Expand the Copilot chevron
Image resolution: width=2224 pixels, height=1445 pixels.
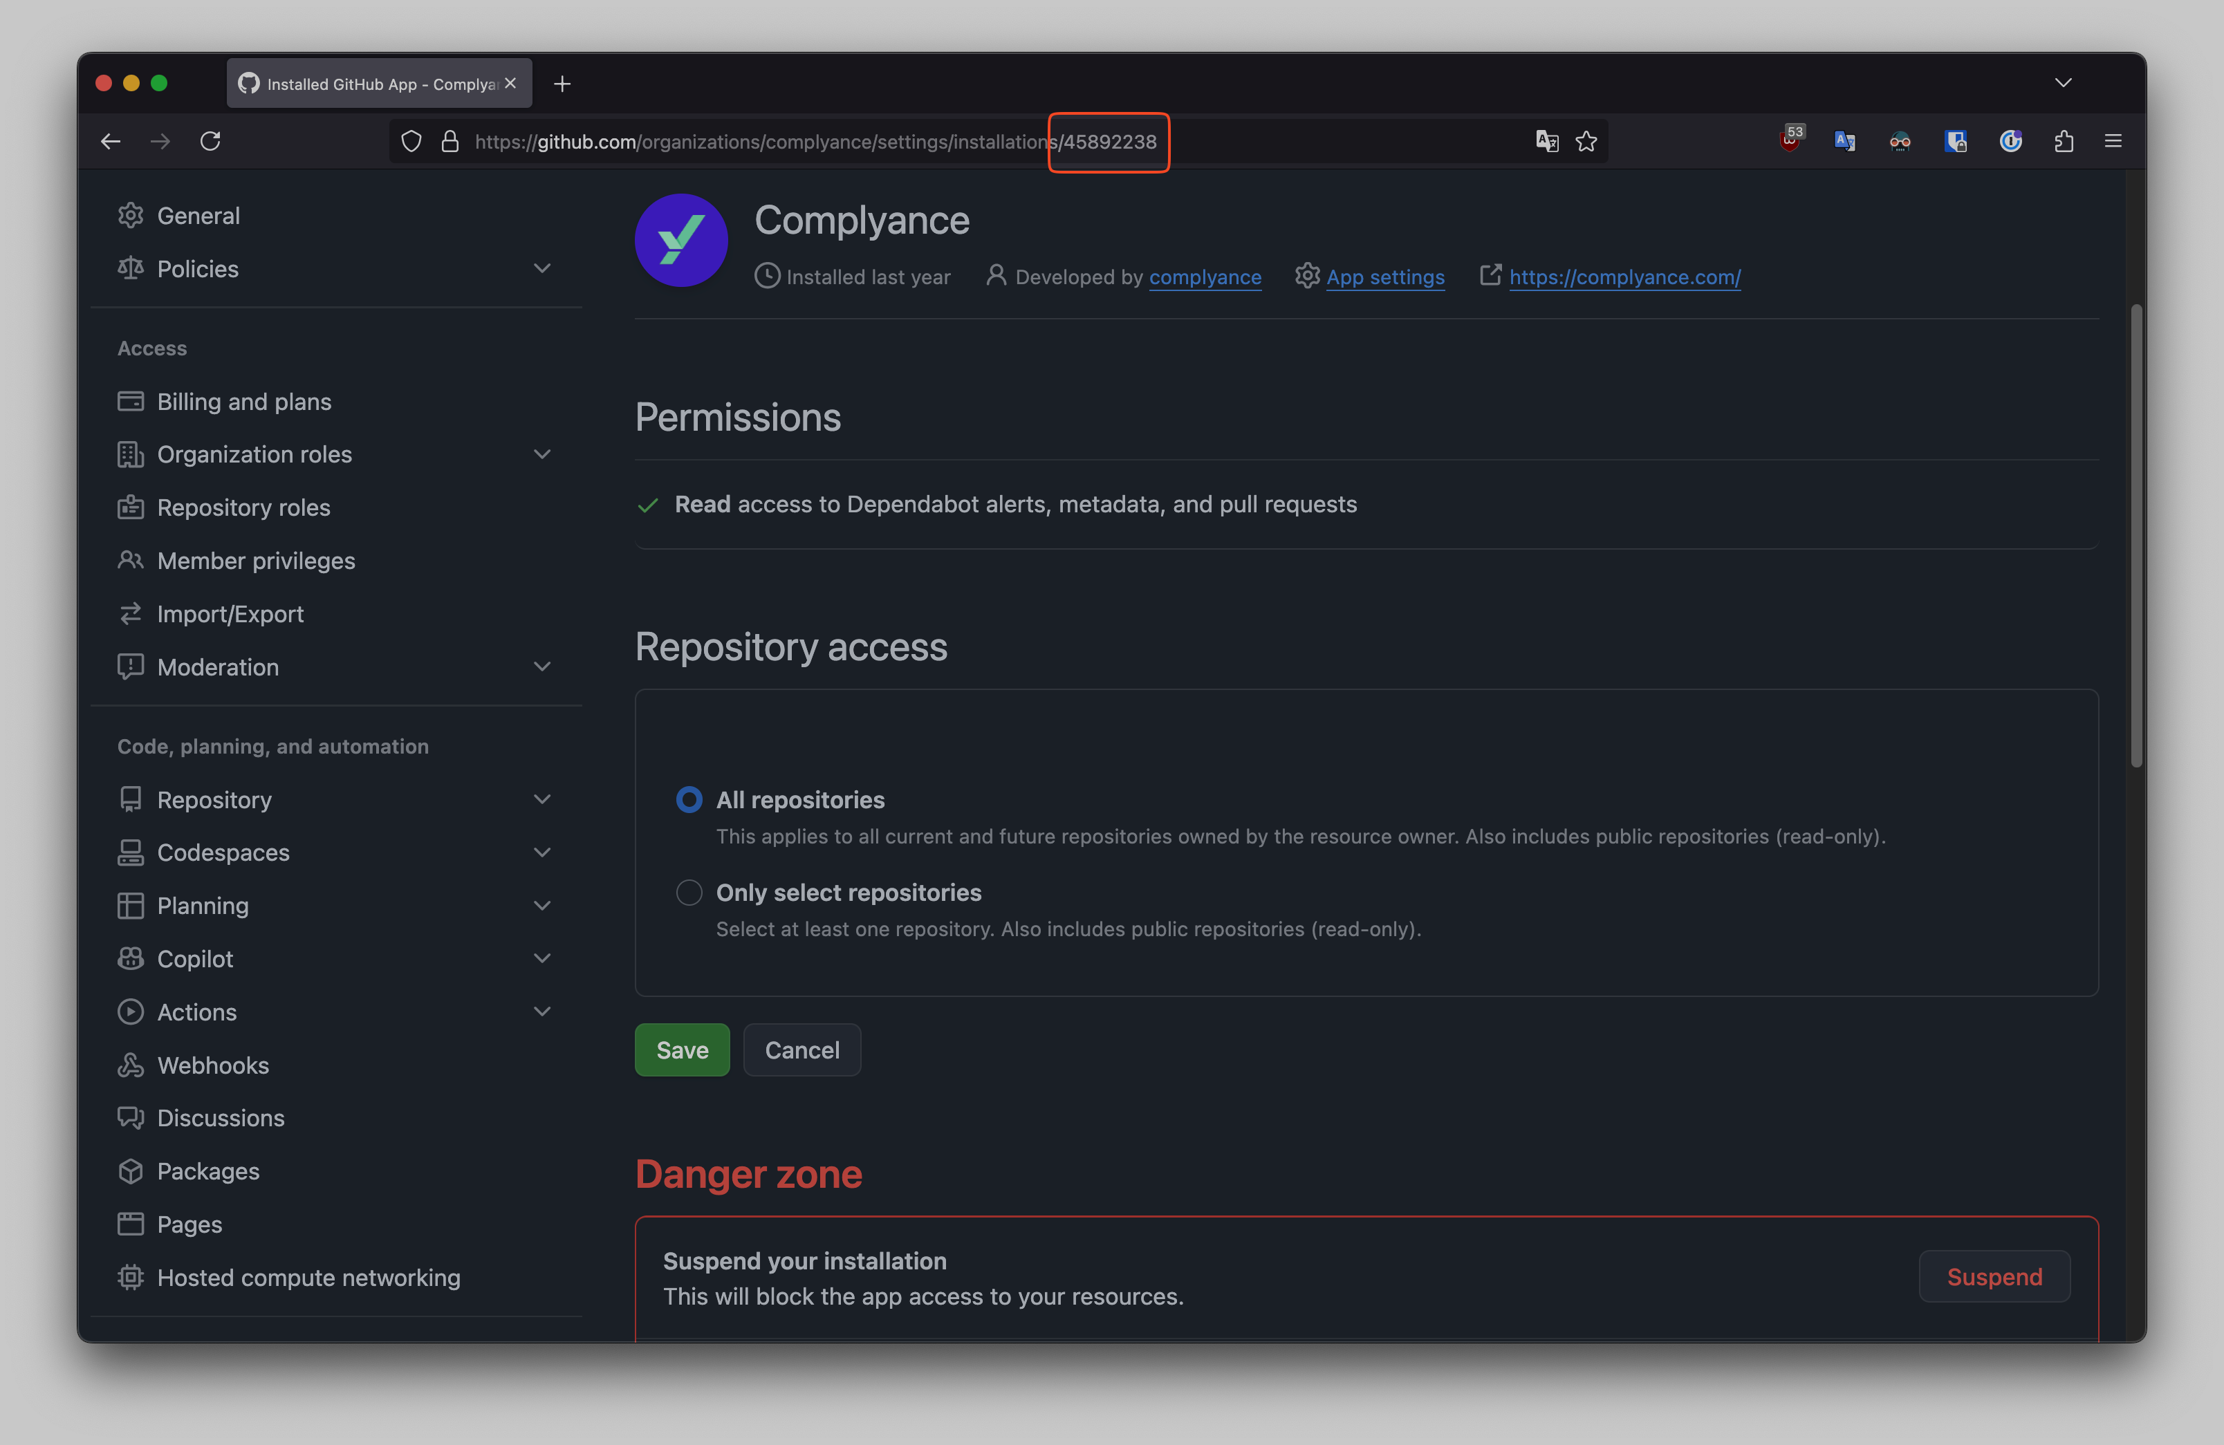point(542,958)
